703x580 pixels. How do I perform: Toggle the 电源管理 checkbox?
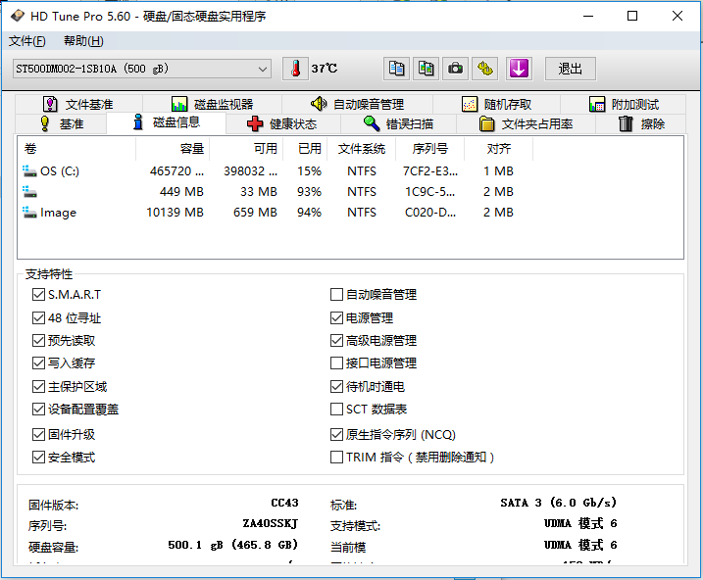click(336, 318)
